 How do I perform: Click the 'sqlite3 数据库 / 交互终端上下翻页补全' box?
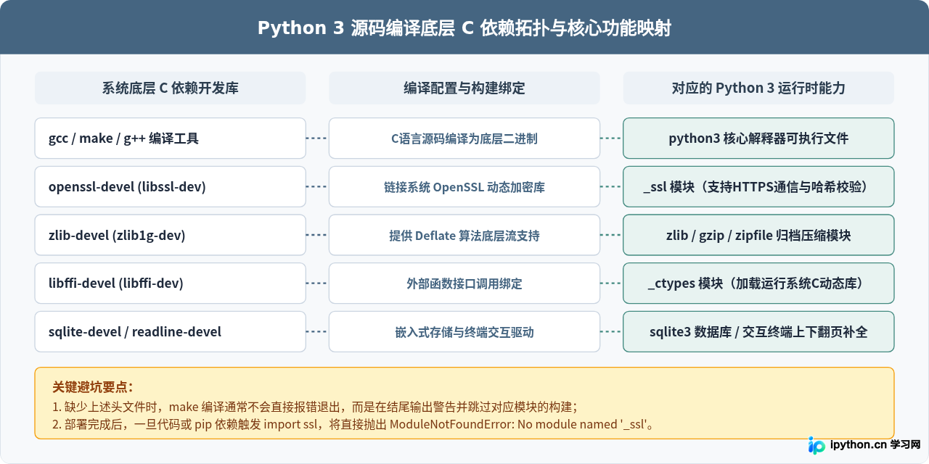758,332
